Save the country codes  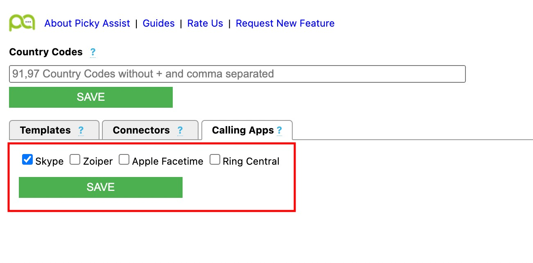click(91, 97)
